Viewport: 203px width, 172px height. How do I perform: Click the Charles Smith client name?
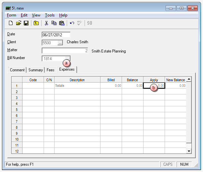click(77, 42)
